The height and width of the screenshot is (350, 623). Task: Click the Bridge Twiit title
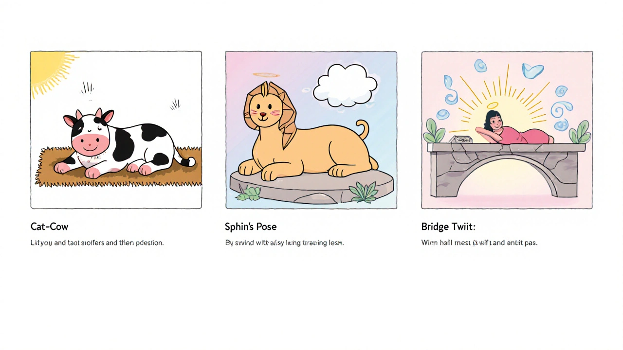point(448,227)
